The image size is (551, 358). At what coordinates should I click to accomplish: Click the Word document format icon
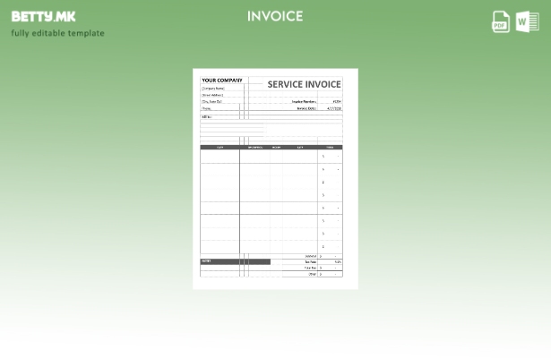tap(527, 22)
